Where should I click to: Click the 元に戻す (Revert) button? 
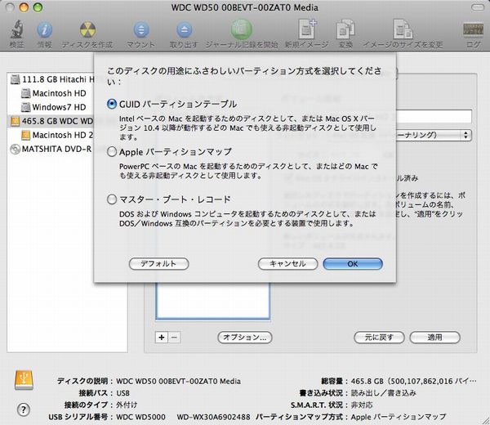[x=379, y=337]
